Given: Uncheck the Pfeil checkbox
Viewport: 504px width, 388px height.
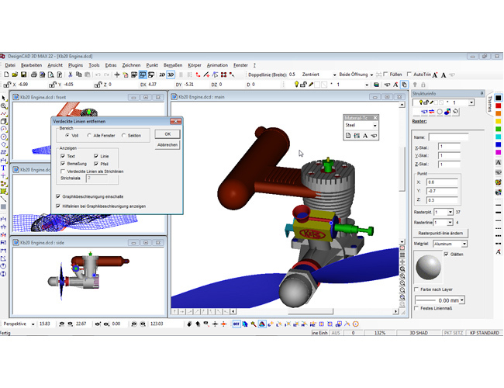Looking at the screenshot, I should [96, 164].
